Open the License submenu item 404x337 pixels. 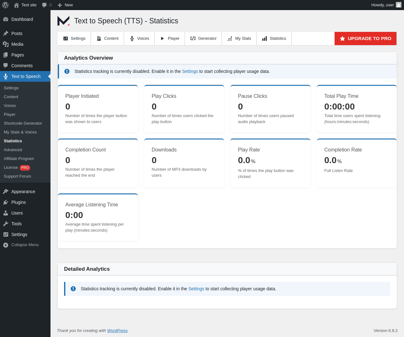[11, 168]
